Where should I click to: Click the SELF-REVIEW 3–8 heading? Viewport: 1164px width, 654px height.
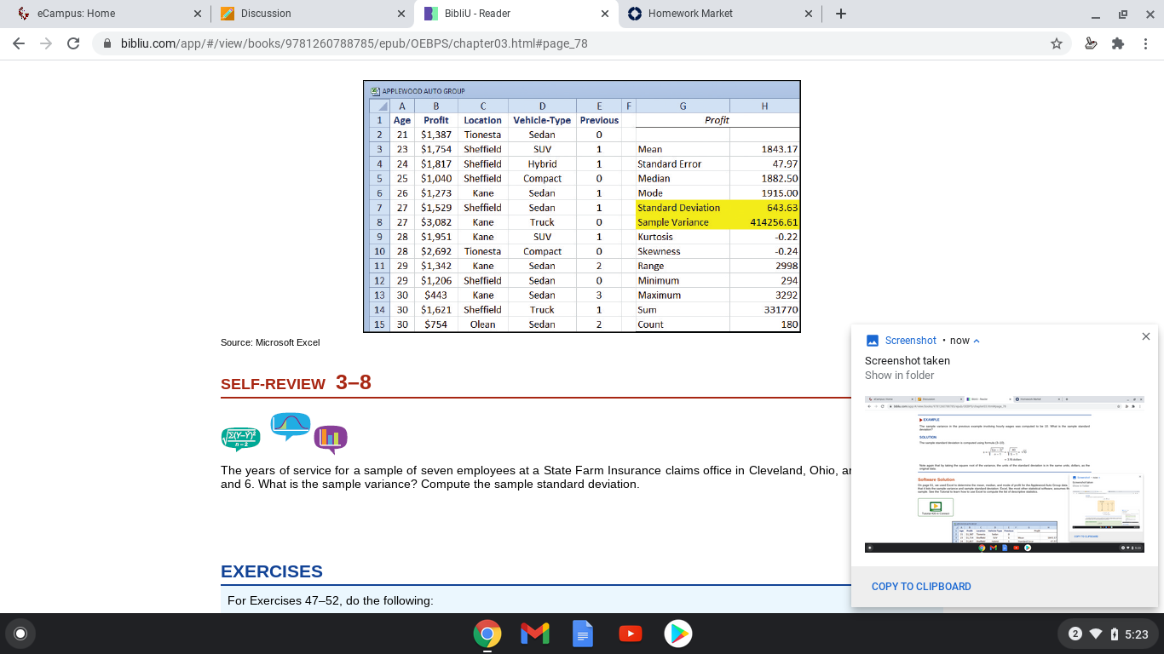point(296,382)
